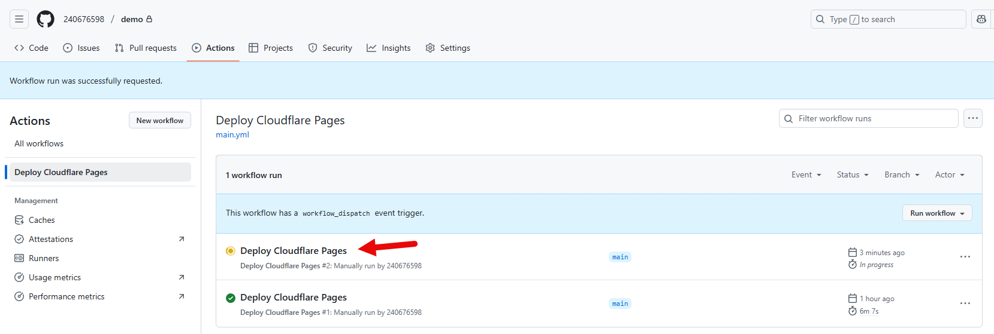Open Copilot icon beside search box
Screen dimensions: 994x334
[981, 19]
